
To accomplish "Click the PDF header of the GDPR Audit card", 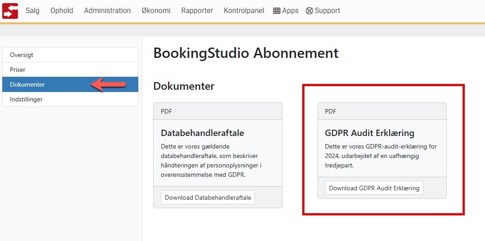I will pos(382,112).
